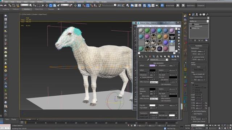The width and height of the screenshot is (232, 130).
Task: Toggle Show End Result in Material Editor
Action: (x=173, y=56)
